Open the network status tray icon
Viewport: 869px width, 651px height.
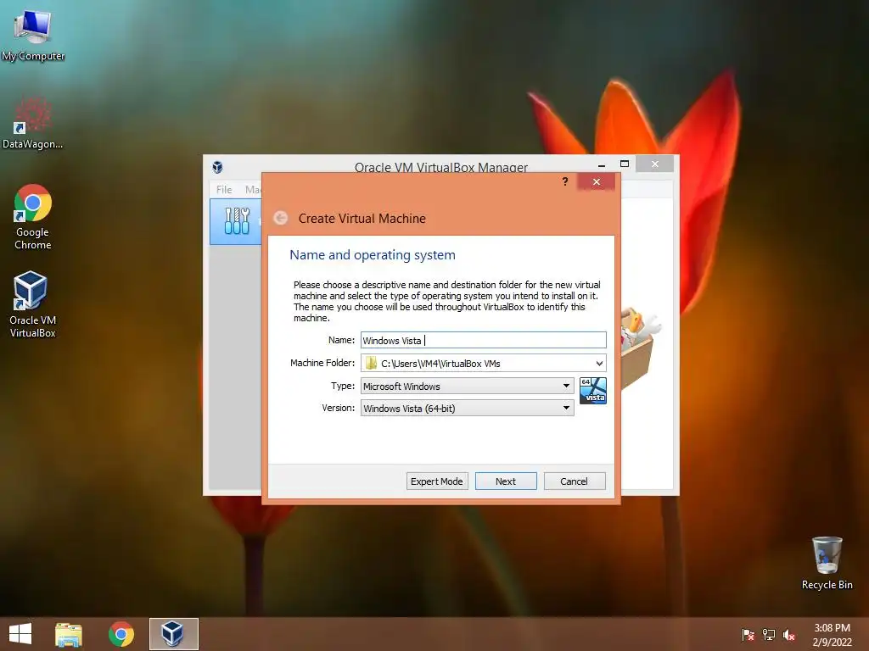(x=769, y=635)
